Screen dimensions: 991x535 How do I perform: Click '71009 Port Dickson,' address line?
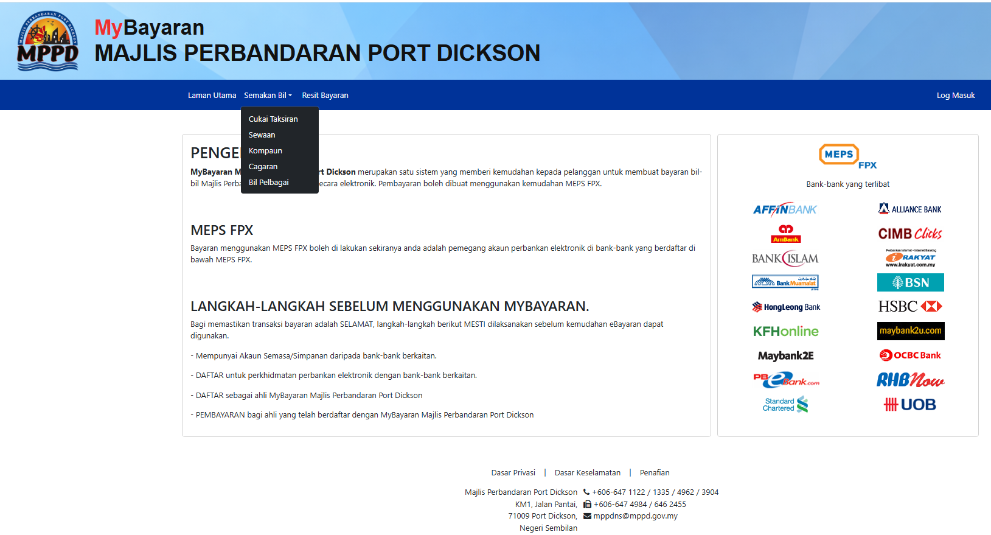[x=543, y=516]
